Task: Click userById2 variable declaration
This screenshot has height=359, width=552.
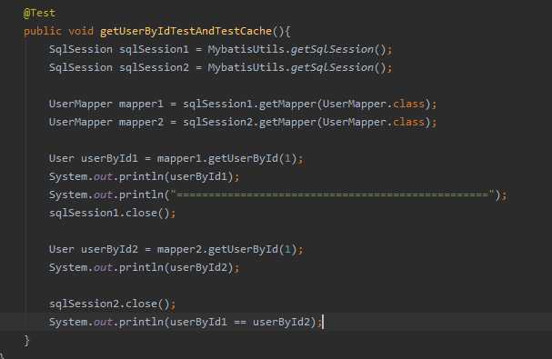Action: click(109, 250)
